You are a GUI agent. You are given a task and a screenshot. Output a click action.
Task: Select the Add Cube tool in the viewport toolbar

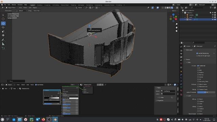click(x=3, y=48)
